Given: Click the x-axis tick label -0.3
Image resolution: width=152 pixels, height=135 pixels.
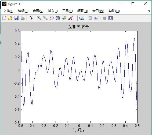Looking at the screenshot, I should point(43,126).
